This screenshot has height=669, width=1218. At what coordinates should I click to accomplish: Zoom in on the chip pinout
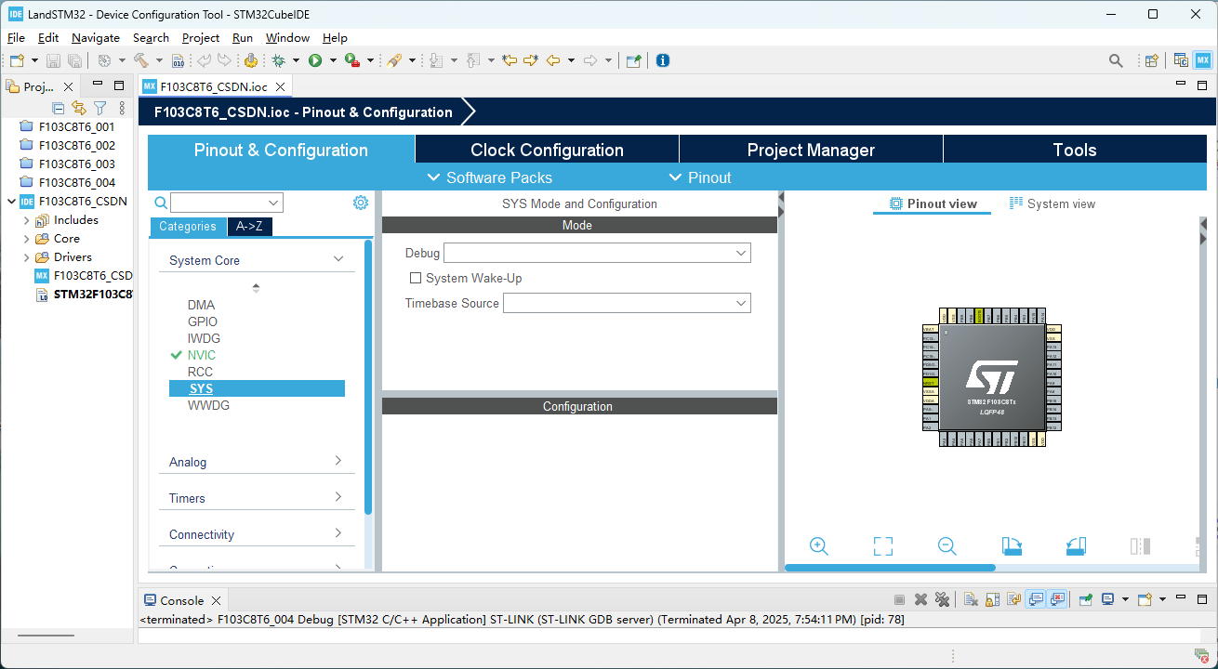pos(819,546)
